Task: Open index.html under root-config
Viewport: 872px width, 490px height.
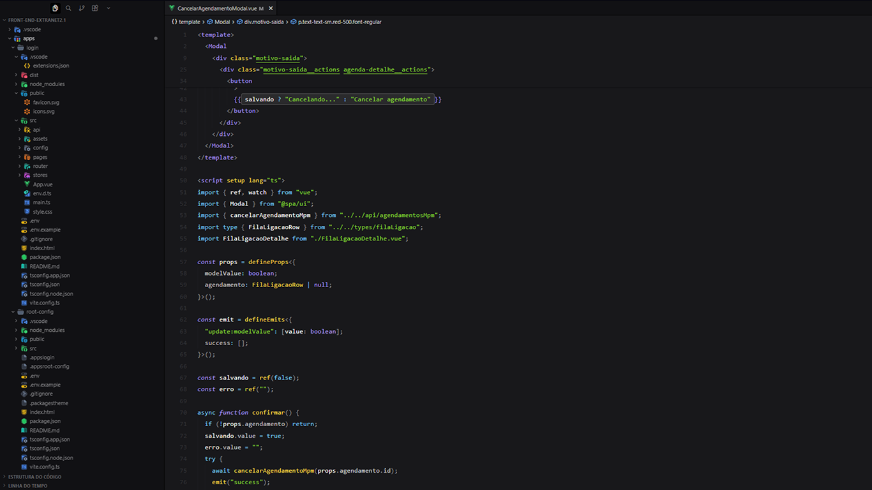Action: [x=41, y=412]
